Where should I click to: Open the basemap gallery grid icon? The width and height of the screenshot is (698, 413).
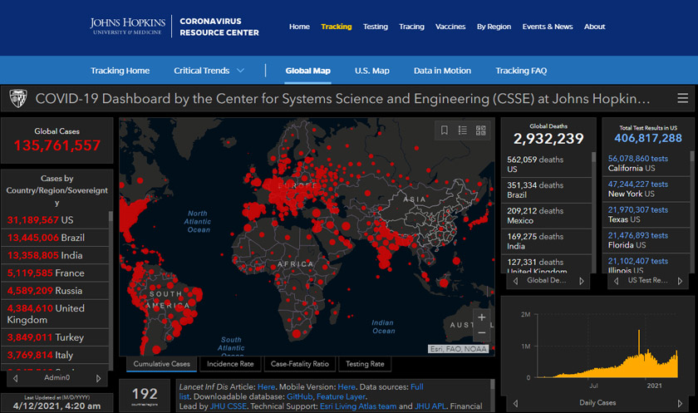481,130
